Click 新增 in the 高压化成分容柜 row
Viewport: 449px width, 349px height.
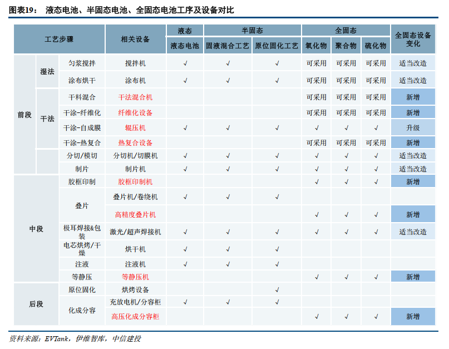[x=413, y=316]
